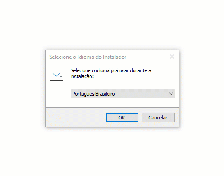Click the word 'instalação:' in the label

click(x=82, y=76)
